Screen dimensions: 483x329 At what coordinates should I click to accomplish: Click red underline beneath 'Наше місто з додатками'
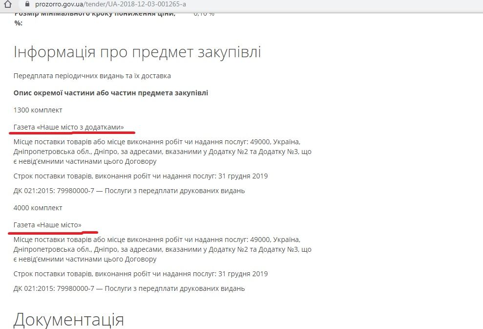(x=73, y=132)
